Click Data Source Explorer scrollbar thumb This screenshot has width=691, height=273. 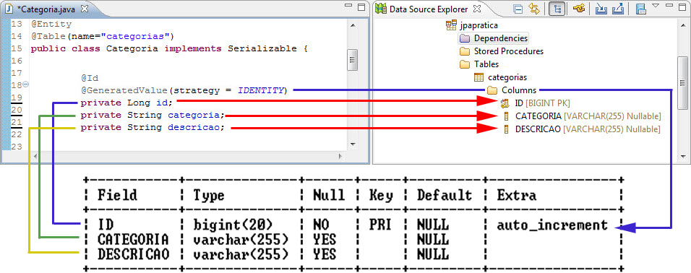[x=682, y=83]
